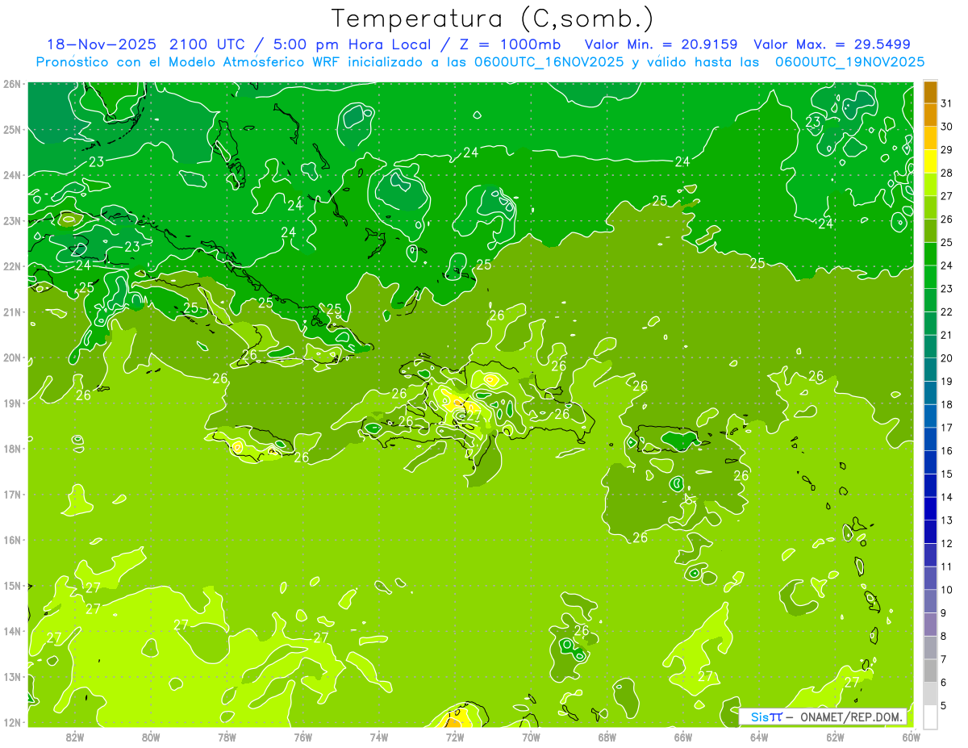Click the '72W' longitude axis label
Viewport: 968px width, 748px height.
coord(455,737)
